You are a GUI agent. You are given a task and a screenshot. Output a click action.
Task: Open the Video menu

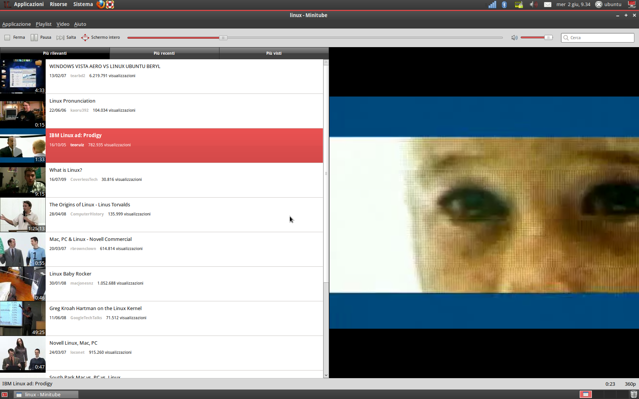63,24
